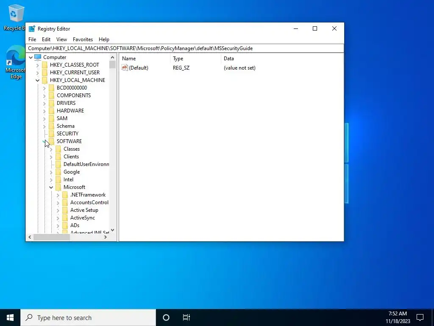Collapse the Microsoft key
Viewport: 434px width, 326px height.
(51, 187)
